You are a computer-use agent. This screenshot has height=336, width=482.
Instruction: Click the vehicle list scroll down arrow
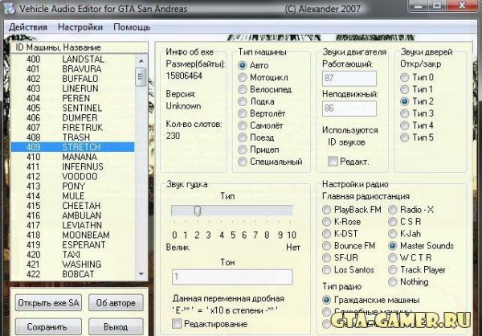pos(141,273)
